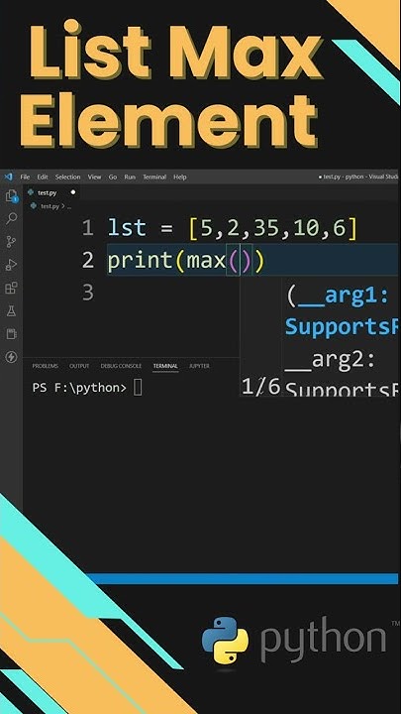Click the VS Code logo in the title bar
This screenshot has height=714, width=401.
coord(7,177)
